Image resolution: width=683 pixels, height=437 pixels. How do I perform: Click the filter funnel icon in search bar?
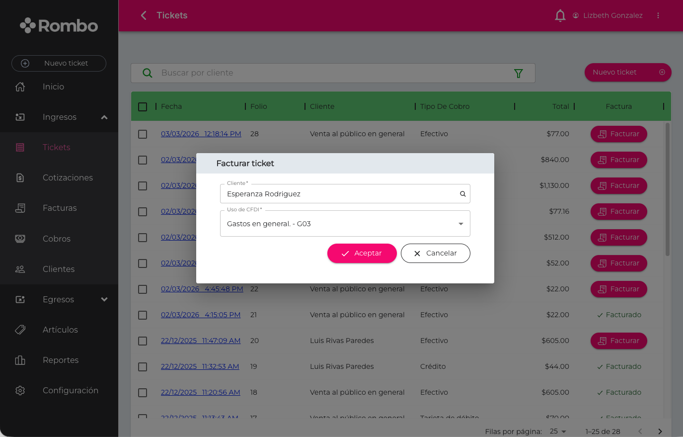pos(518,74)
